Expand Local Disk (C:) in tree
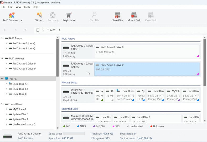The height and width of the screenshot is (142, 207). pyautogui.click(x=6, y=84)
